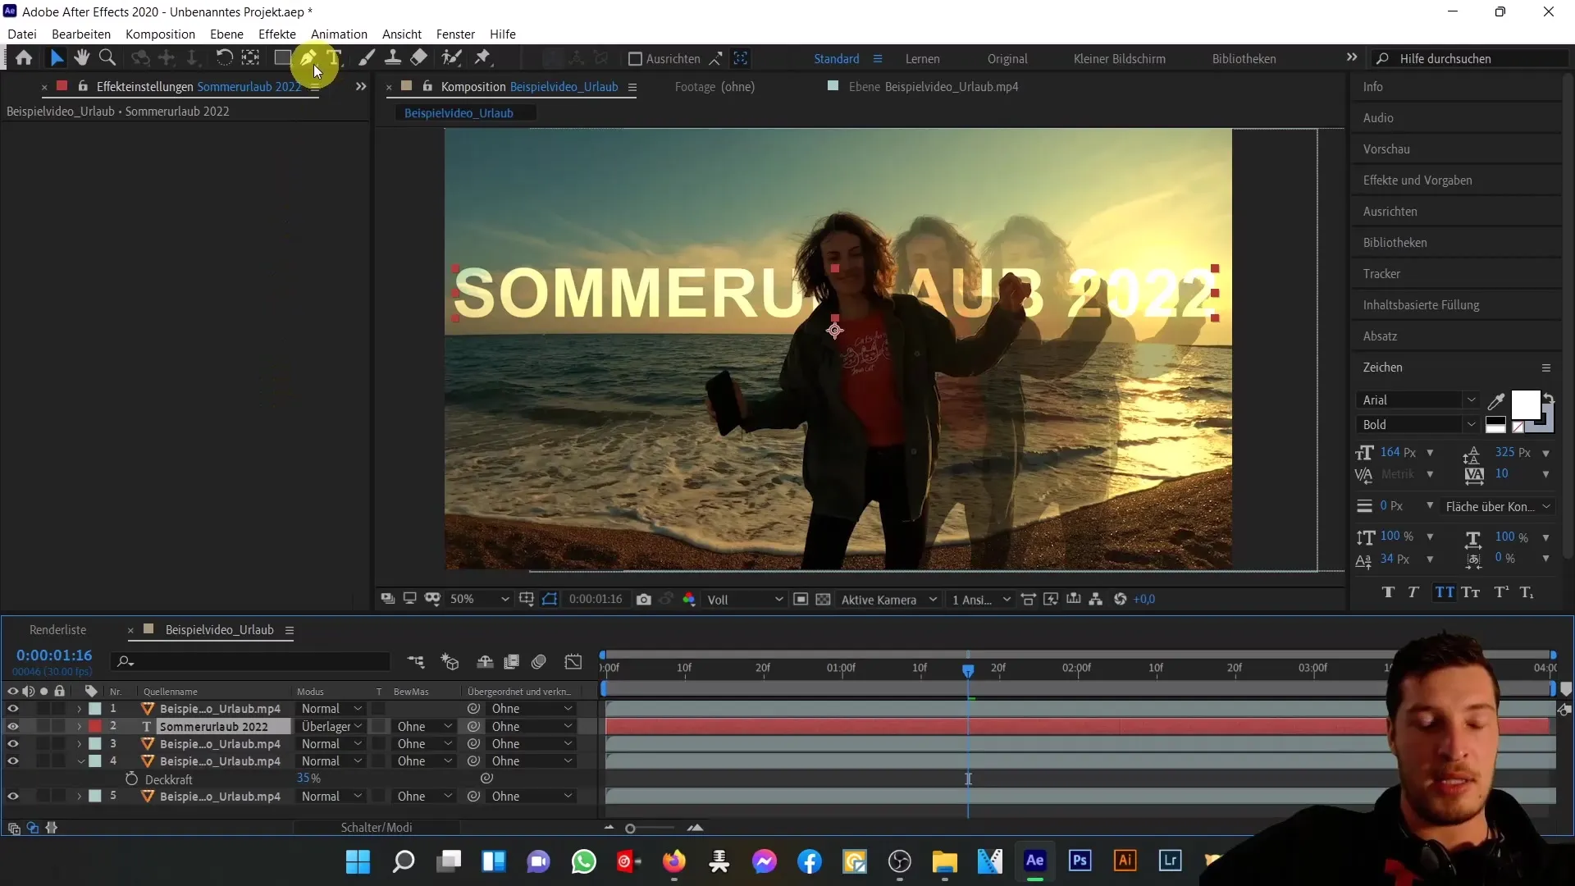The width and height of the screenshot is (1575, 886).
Task: Select the Brush tool
Action: tap(367, 58)
